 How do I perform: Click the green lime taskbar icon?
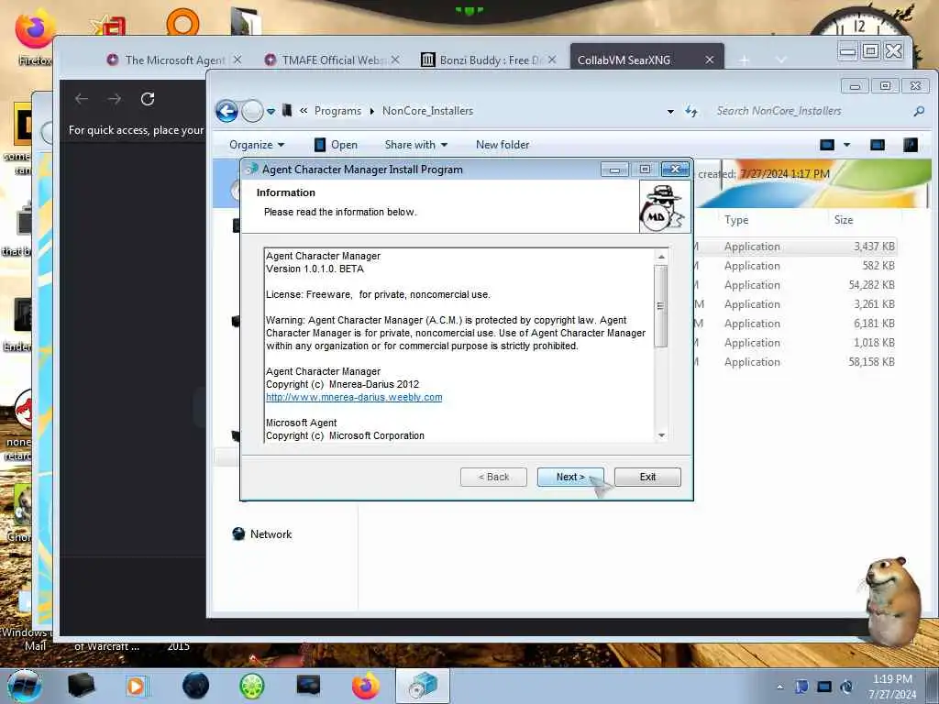click(252, 686)
